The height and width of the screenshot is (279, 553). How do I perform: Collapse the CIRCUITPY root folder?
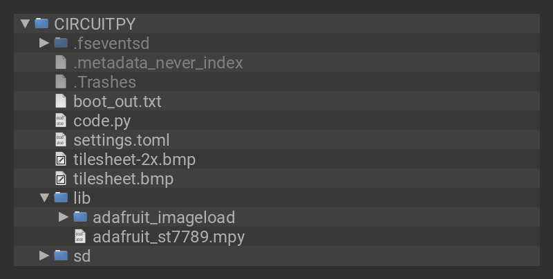coord(25,23)
